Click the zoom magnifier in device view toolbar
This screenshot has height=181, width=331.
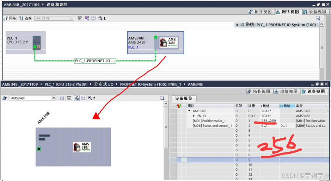(x=90, y=98)
